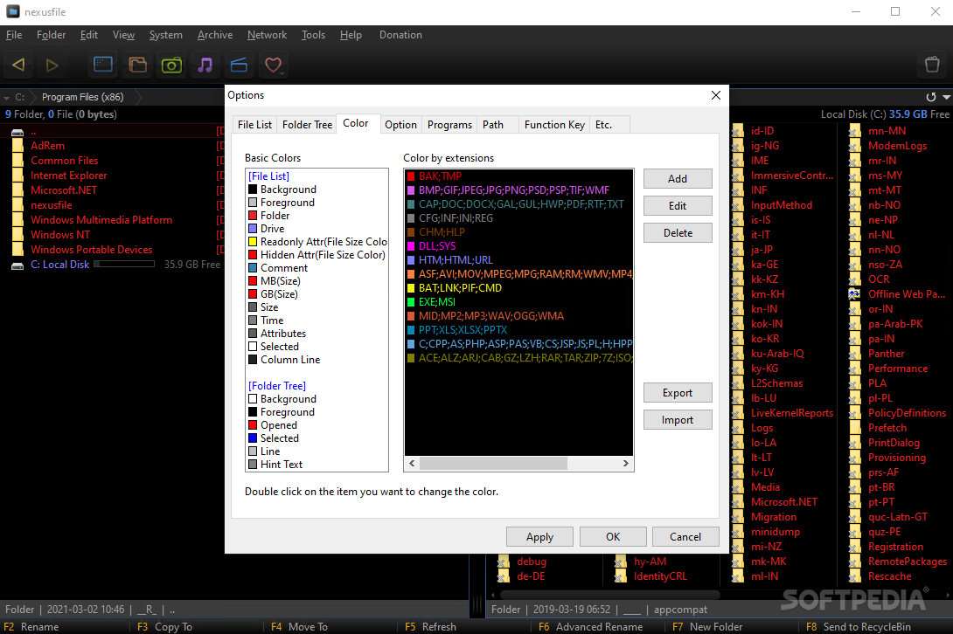Switch to the Programs tab
953x634 pixels.
[449, 125]
